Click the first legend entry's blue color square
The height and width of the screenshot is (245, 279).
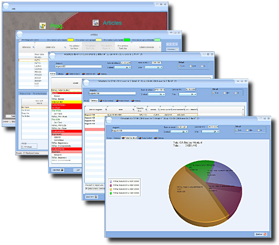point(111,181)
